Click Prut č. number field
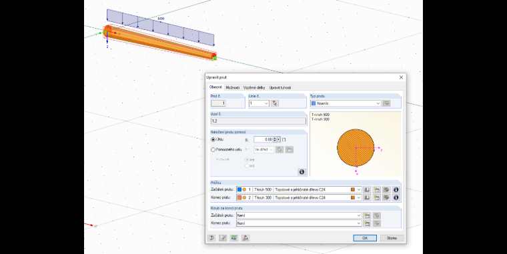507x254 pixels. pos(219,103)
